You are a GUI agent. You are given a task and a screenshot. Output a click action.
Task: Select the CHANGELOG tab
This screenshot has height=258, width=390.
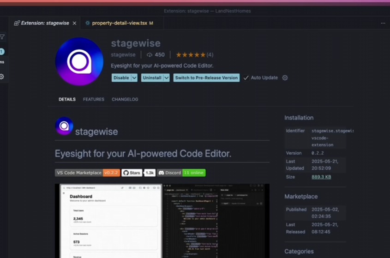[125, 99]
